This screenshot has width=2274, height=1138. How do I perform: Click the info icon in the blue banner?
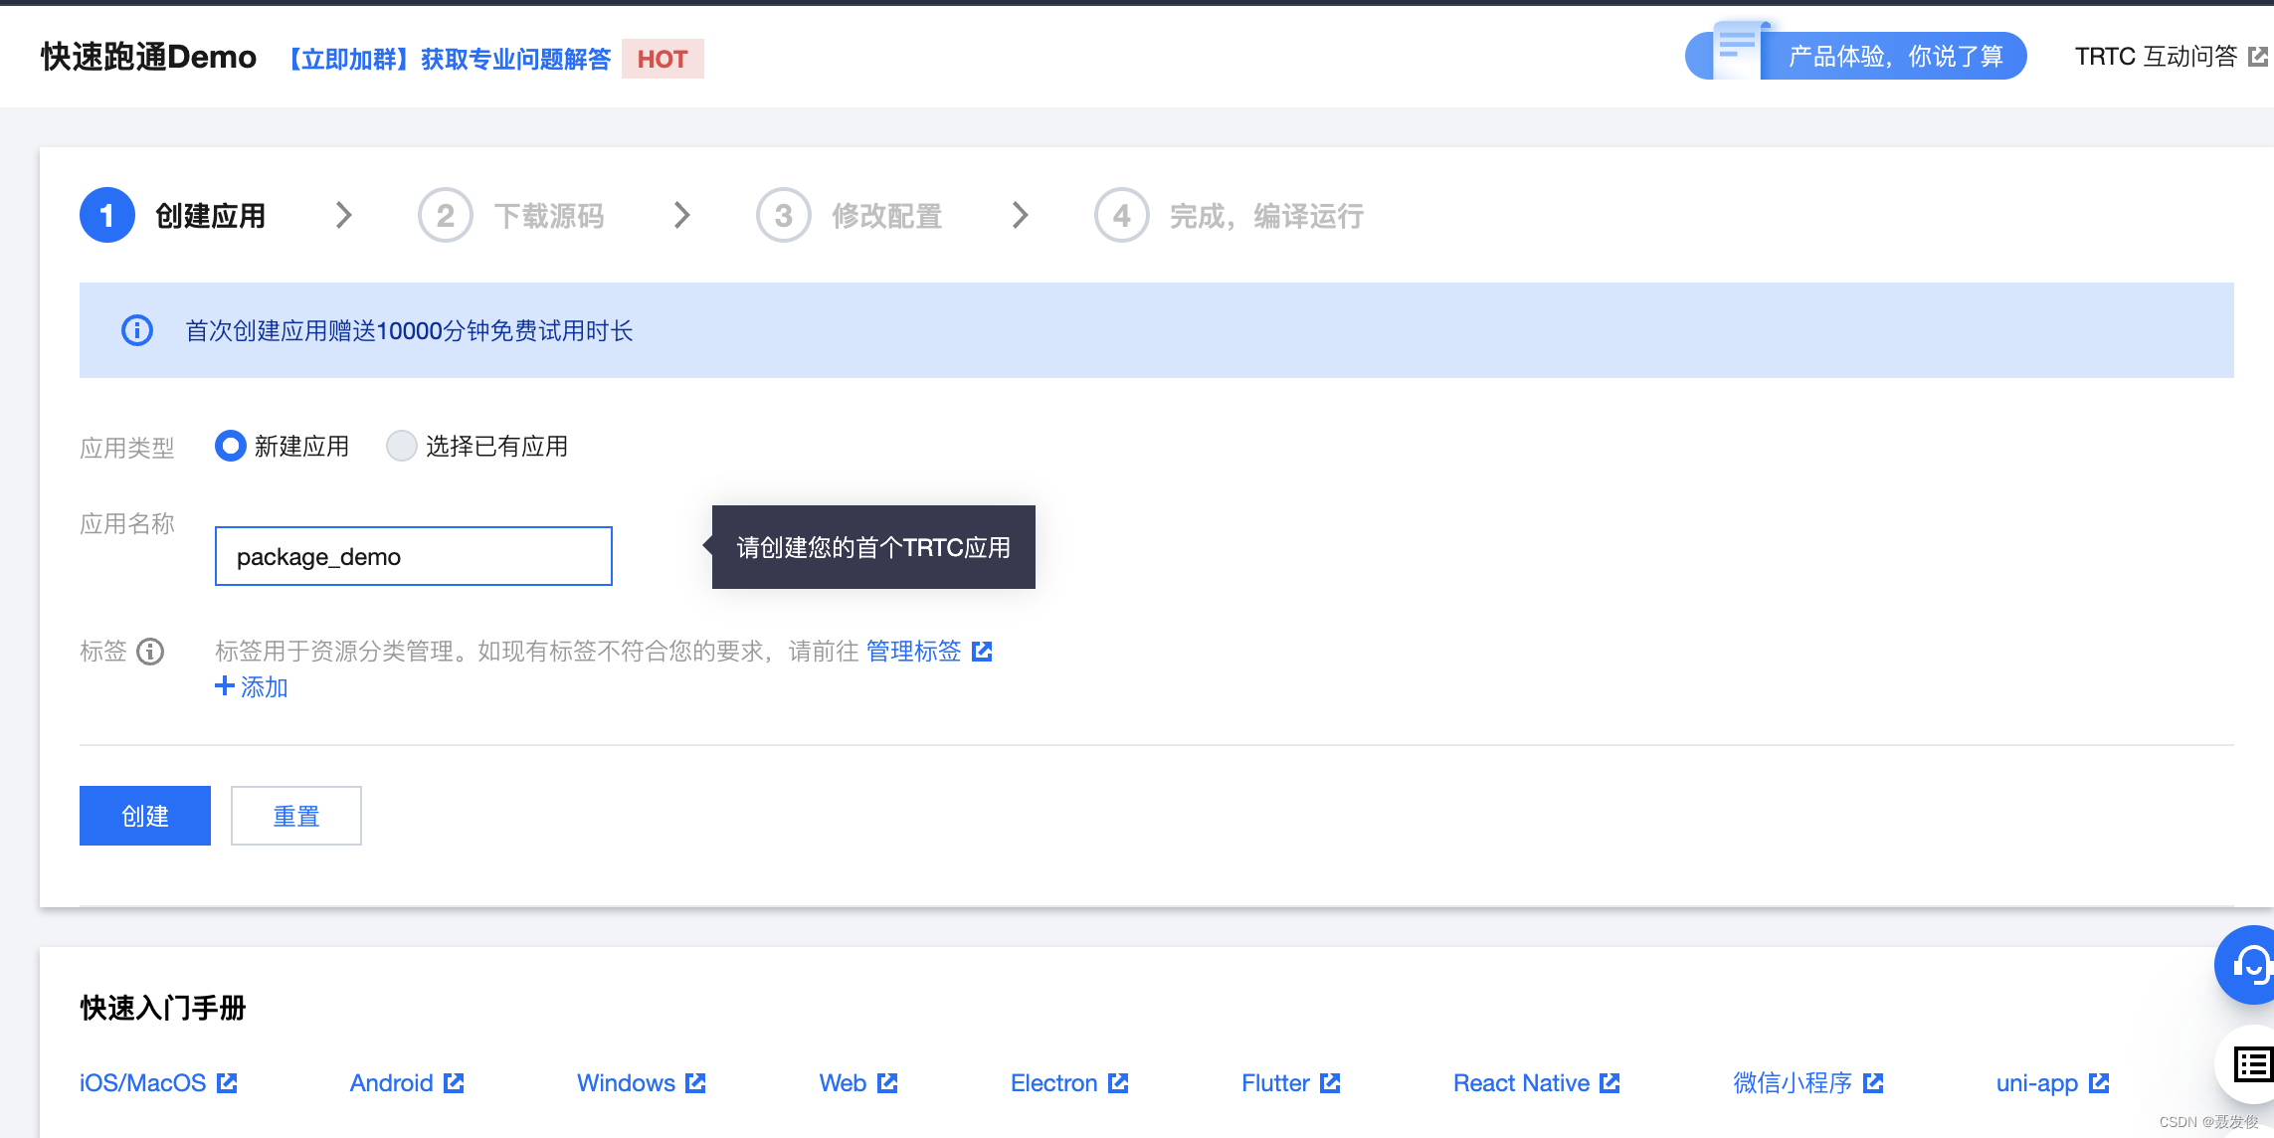137,330
